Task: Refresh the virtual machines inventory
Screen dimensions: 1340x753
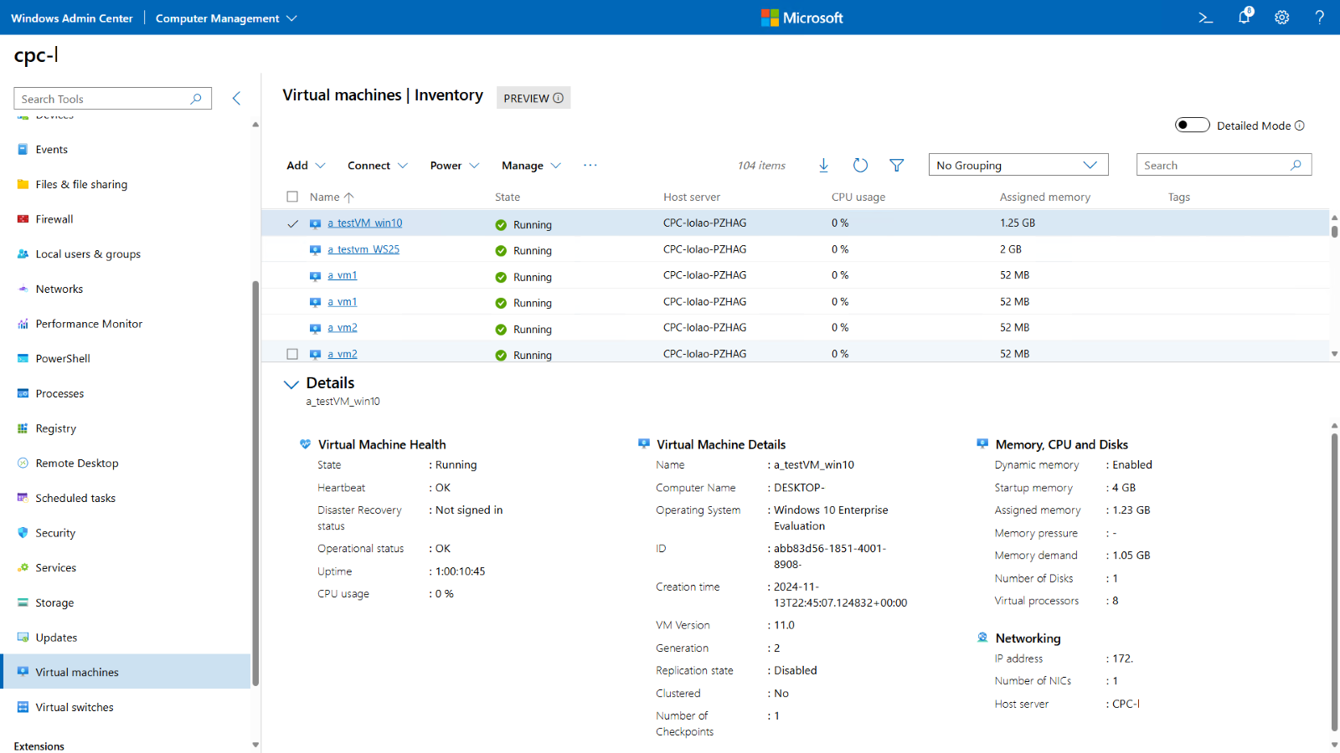Action: [860, 165]
